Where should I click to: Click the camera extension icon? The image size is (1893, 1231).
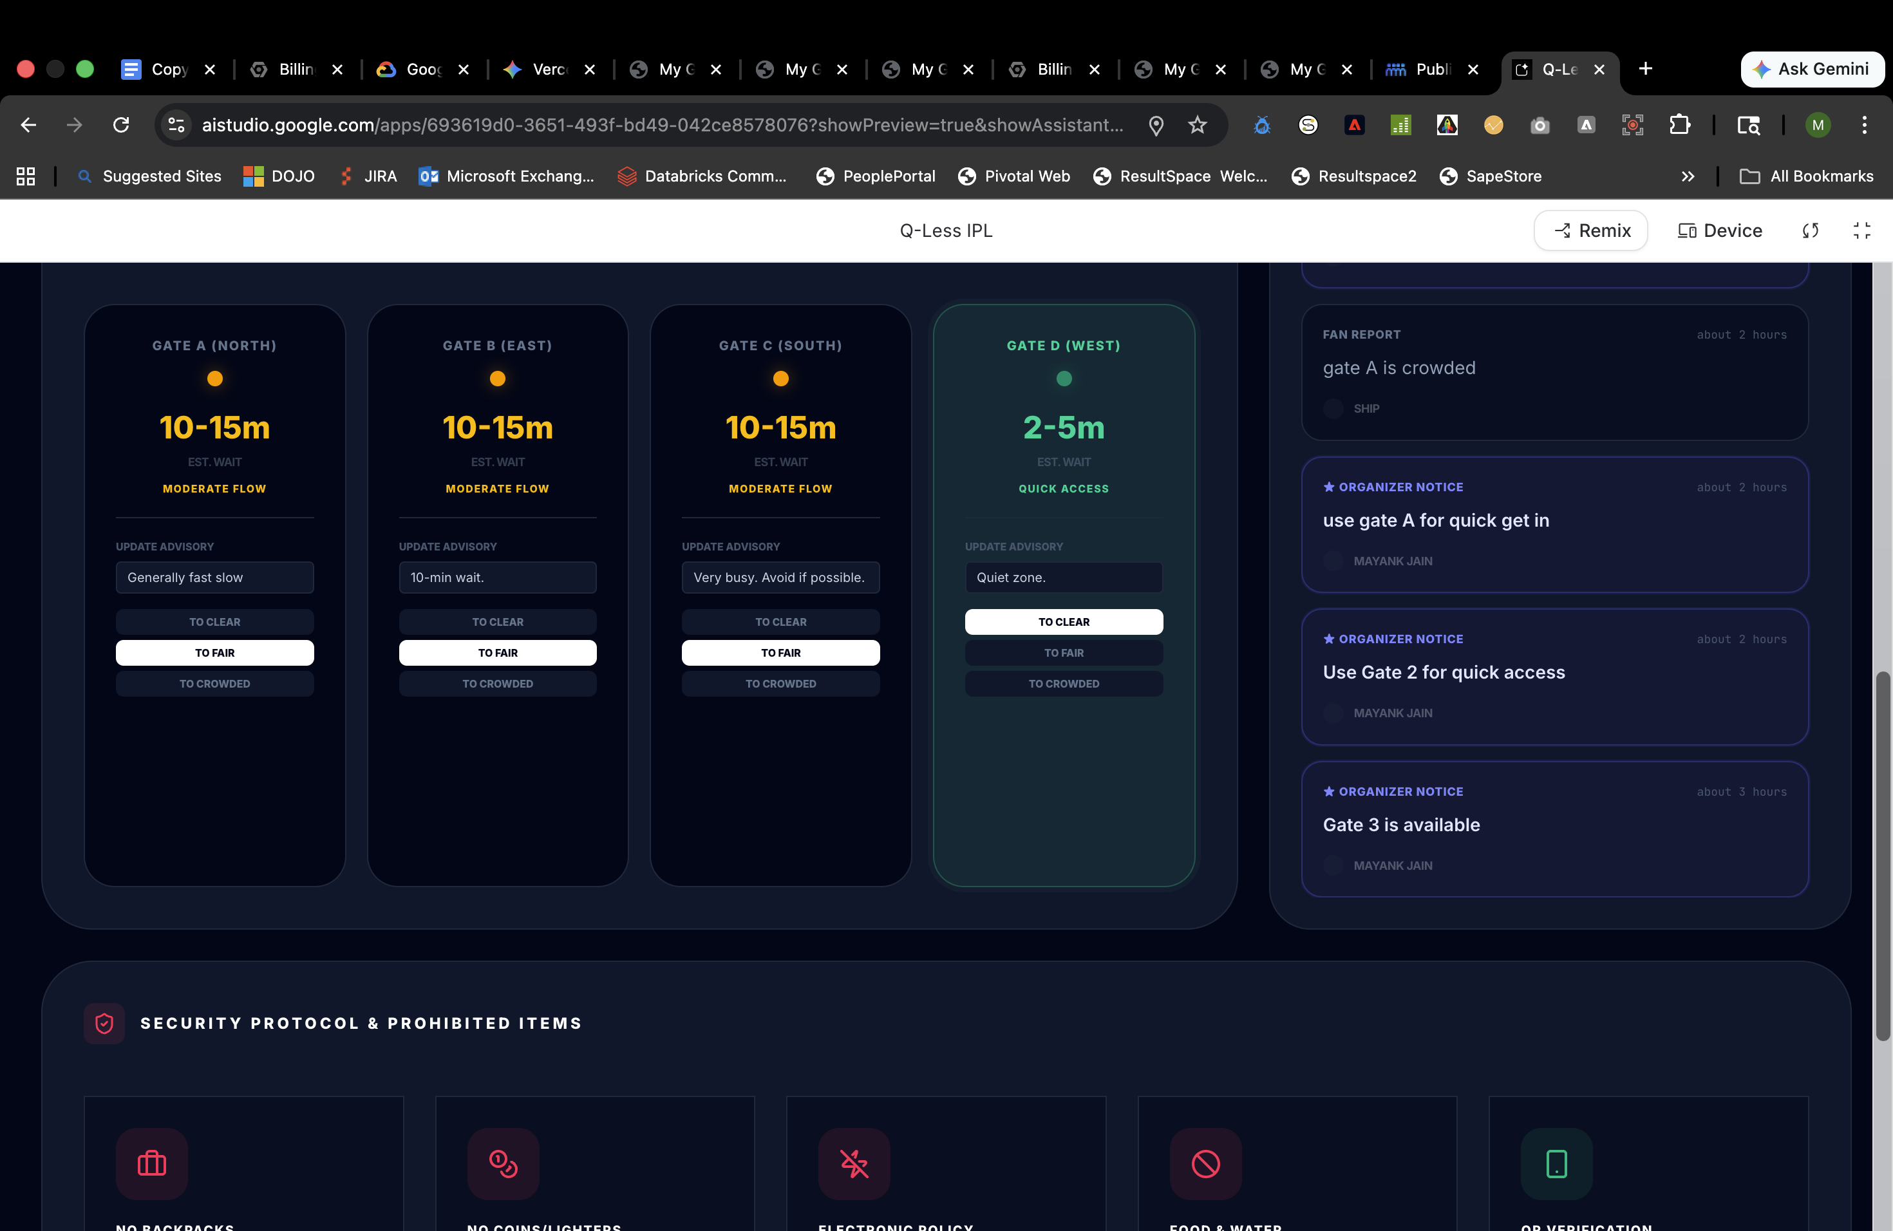click(1540, 125)
